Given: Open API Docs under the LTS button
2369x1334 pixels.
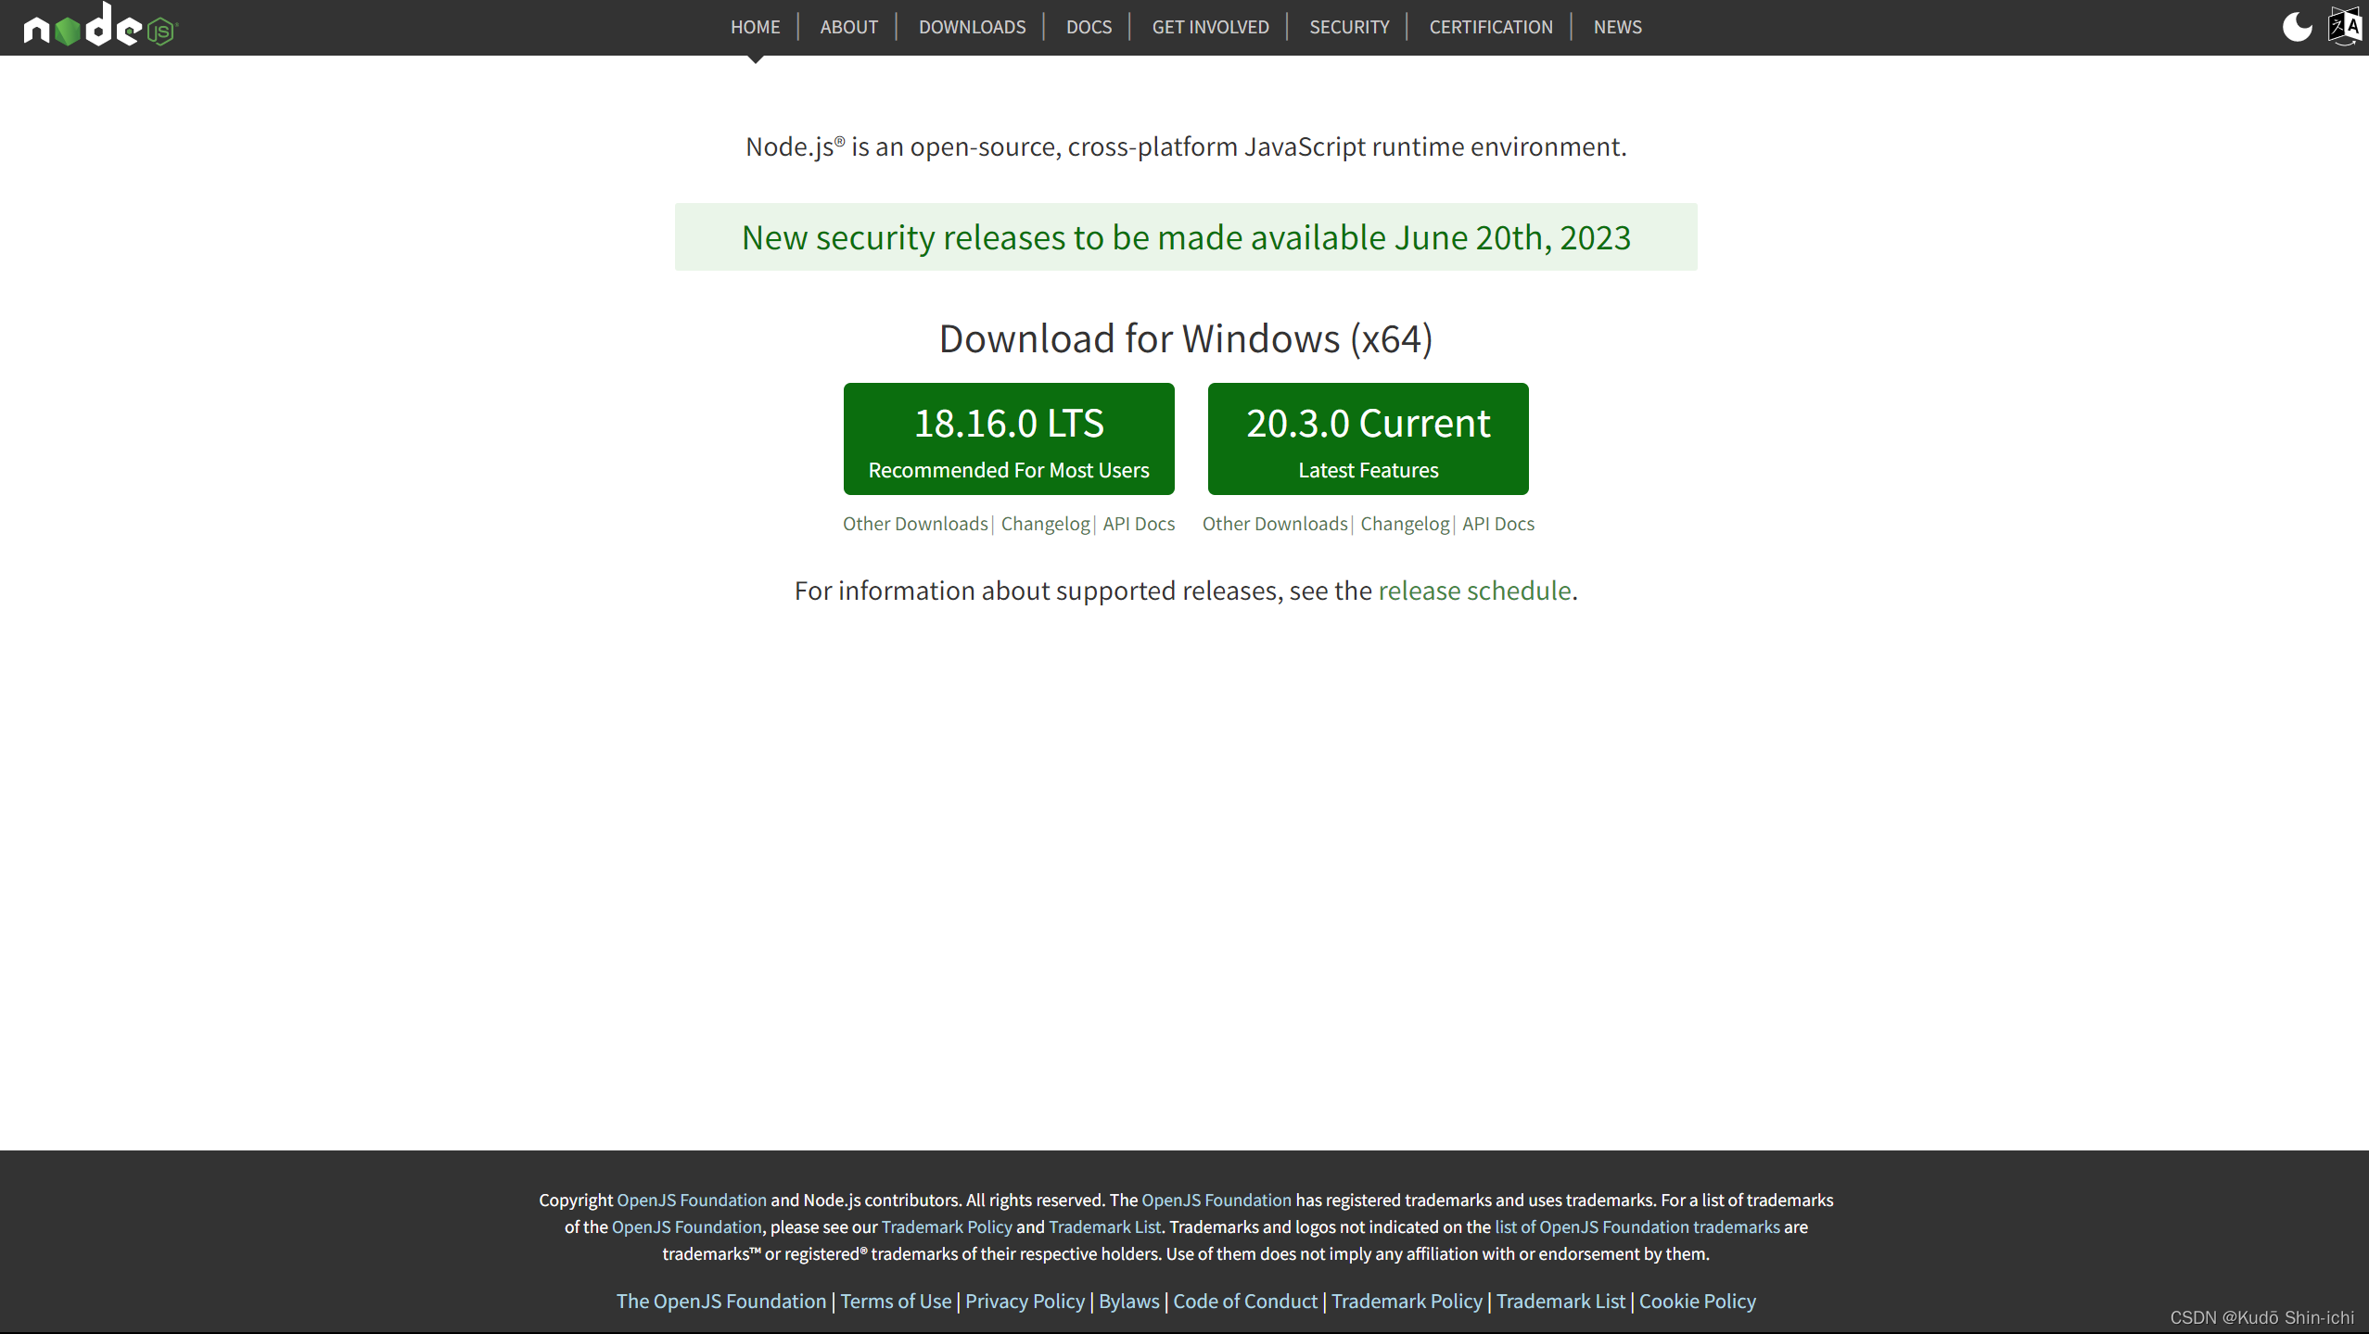Looking at the screenshot, I should [x=1139, y=524].
